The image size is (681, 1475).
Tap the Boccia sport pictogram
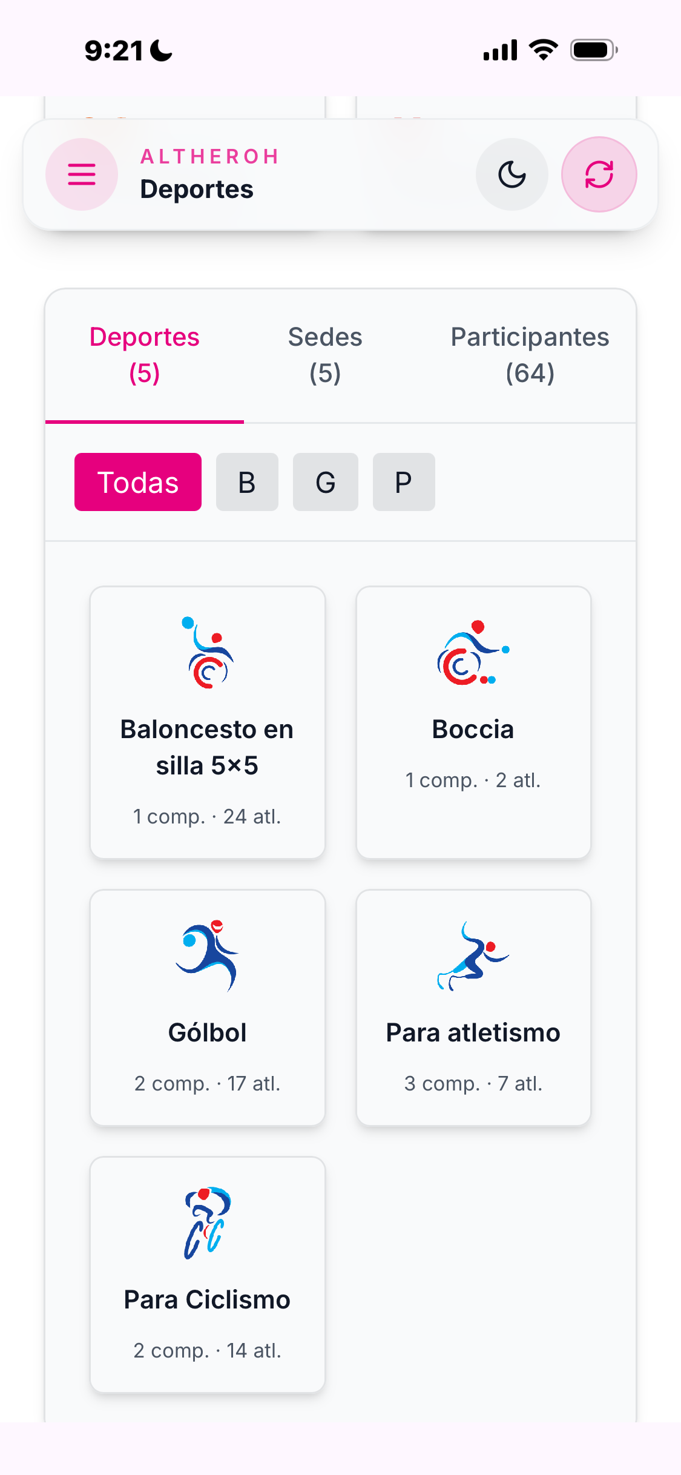coord(473,653)
